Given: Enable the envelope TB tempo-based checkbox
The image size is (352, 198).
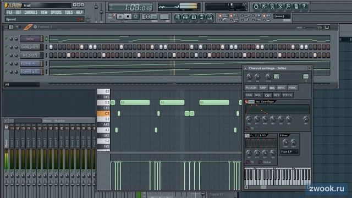Looking at the screenshot, I should point(248,128).
